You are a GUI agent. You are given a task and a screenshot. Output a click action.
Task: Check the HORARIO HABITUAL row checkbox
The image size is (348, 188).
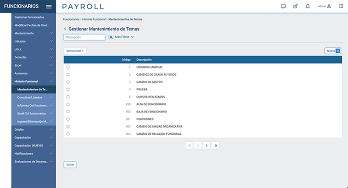tap(68, 67)
